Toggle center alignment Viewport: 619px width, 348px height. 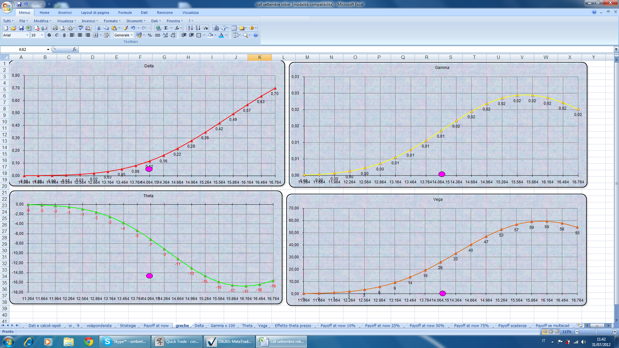click(x=80, y=35)
